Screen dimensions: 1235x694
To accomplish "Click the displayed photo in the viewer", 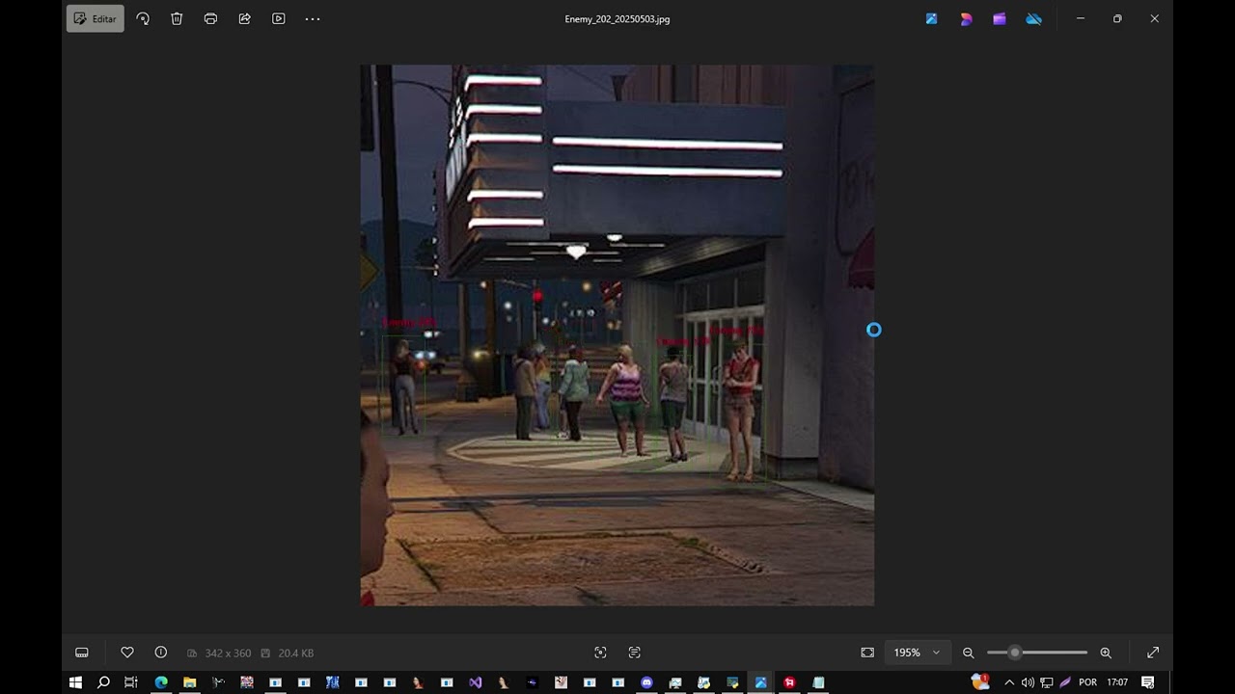I will coord(617,335).
